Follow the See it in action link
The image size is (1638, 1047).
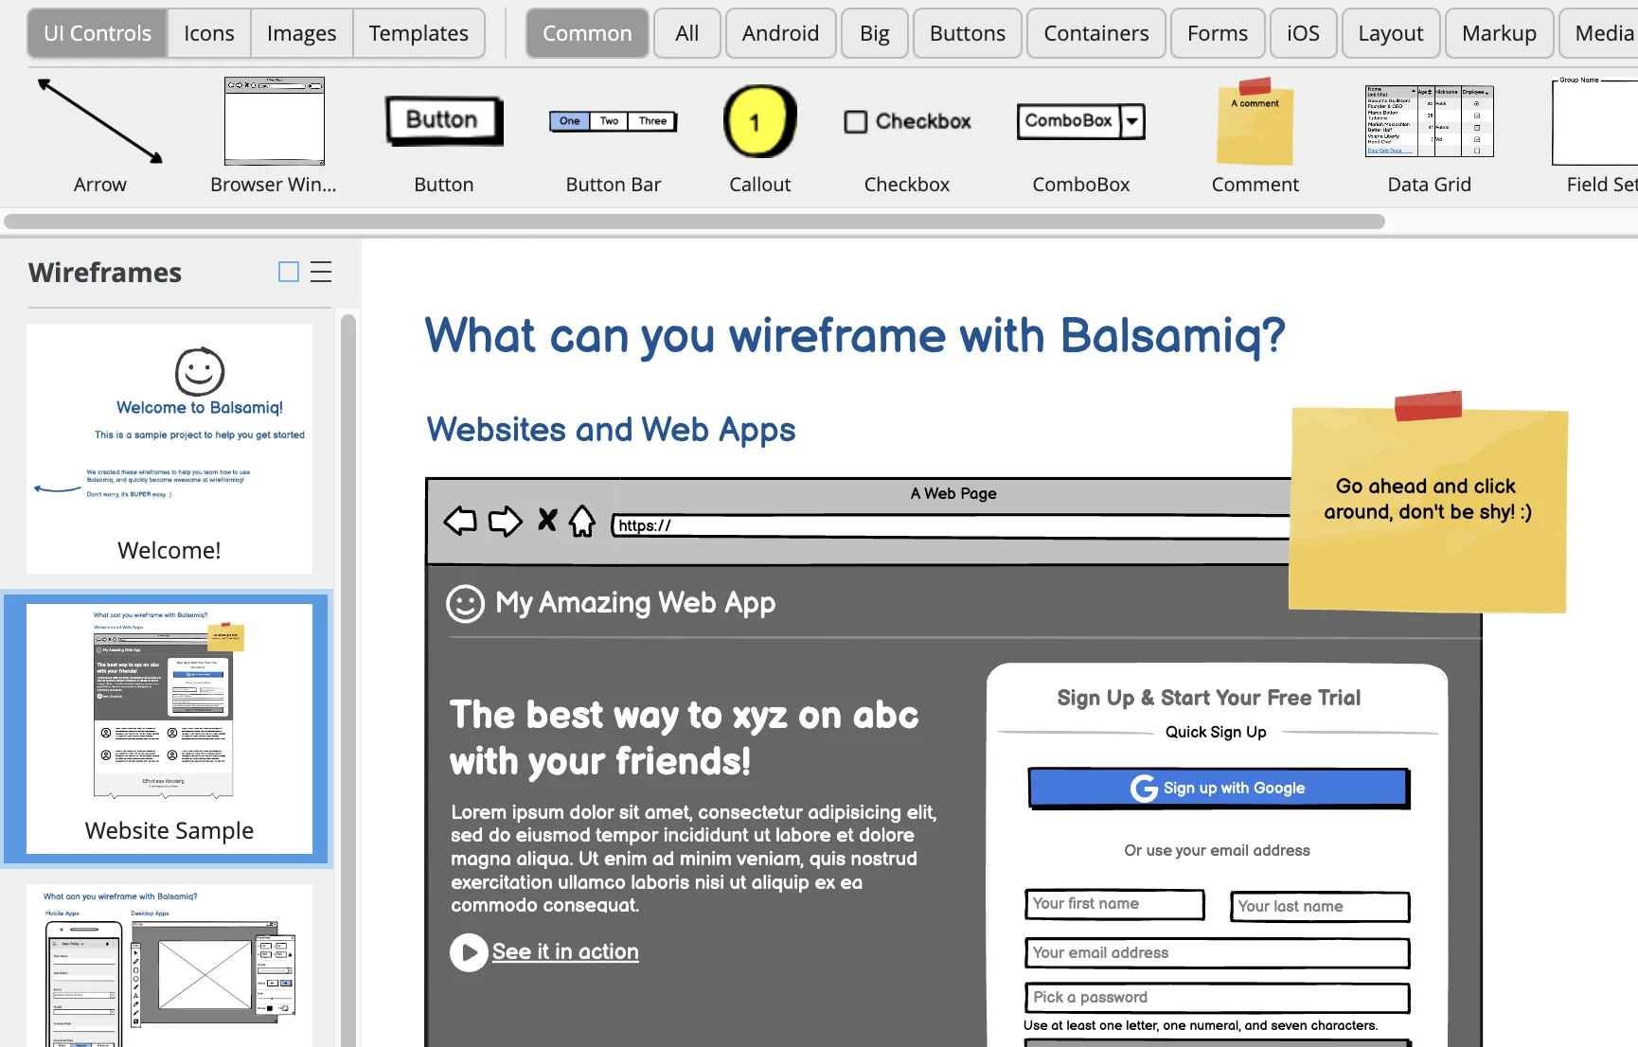tap(565, 951)
